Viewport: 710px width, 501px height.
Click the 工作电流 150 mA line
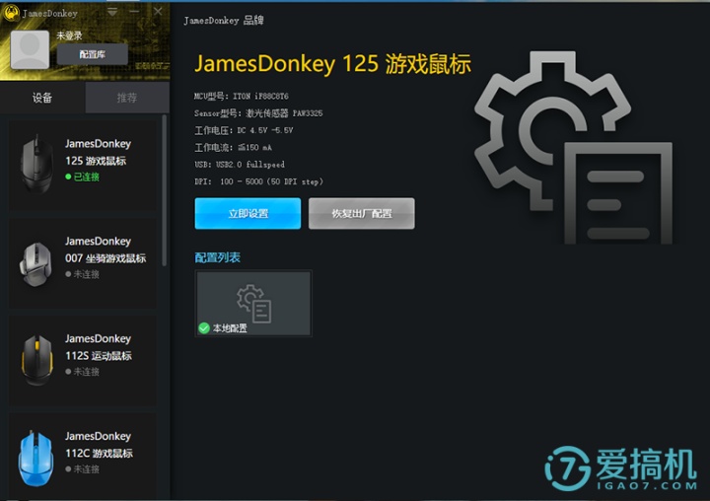click(x=233, y=148)
